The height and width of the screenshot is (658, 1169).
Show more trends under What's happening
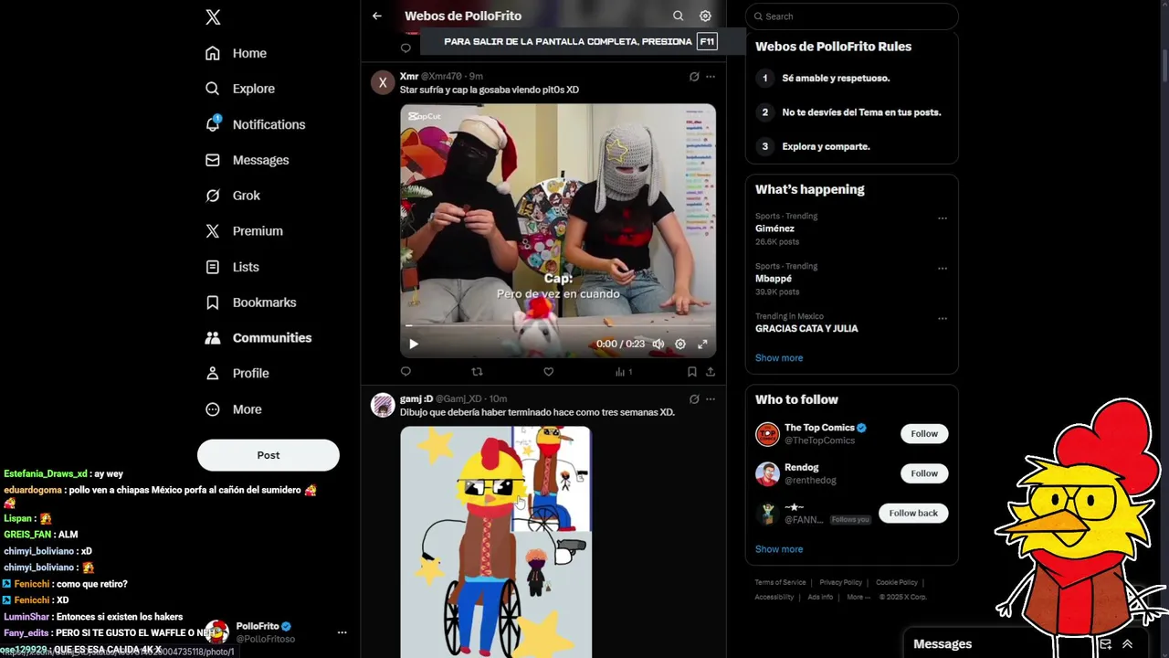[x=779, y=358]
